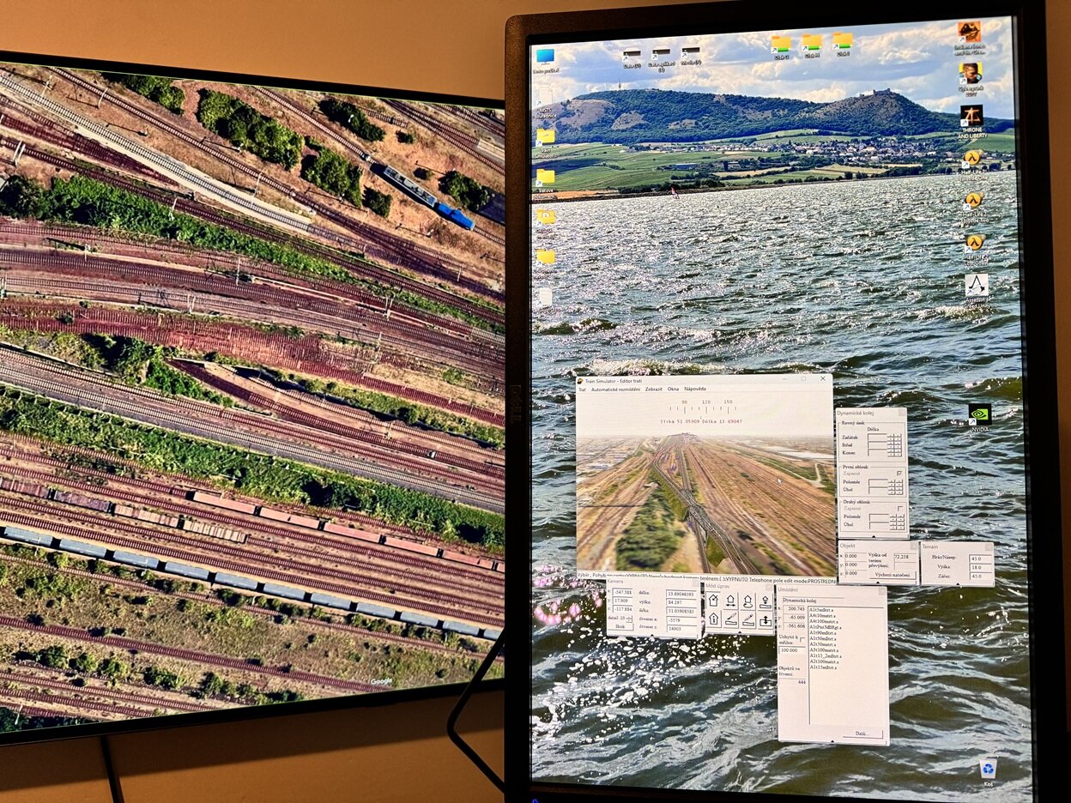Select the second pencil drawing mode icon
This screenshot has width=1071, height=803.
(x=748, y=619)
